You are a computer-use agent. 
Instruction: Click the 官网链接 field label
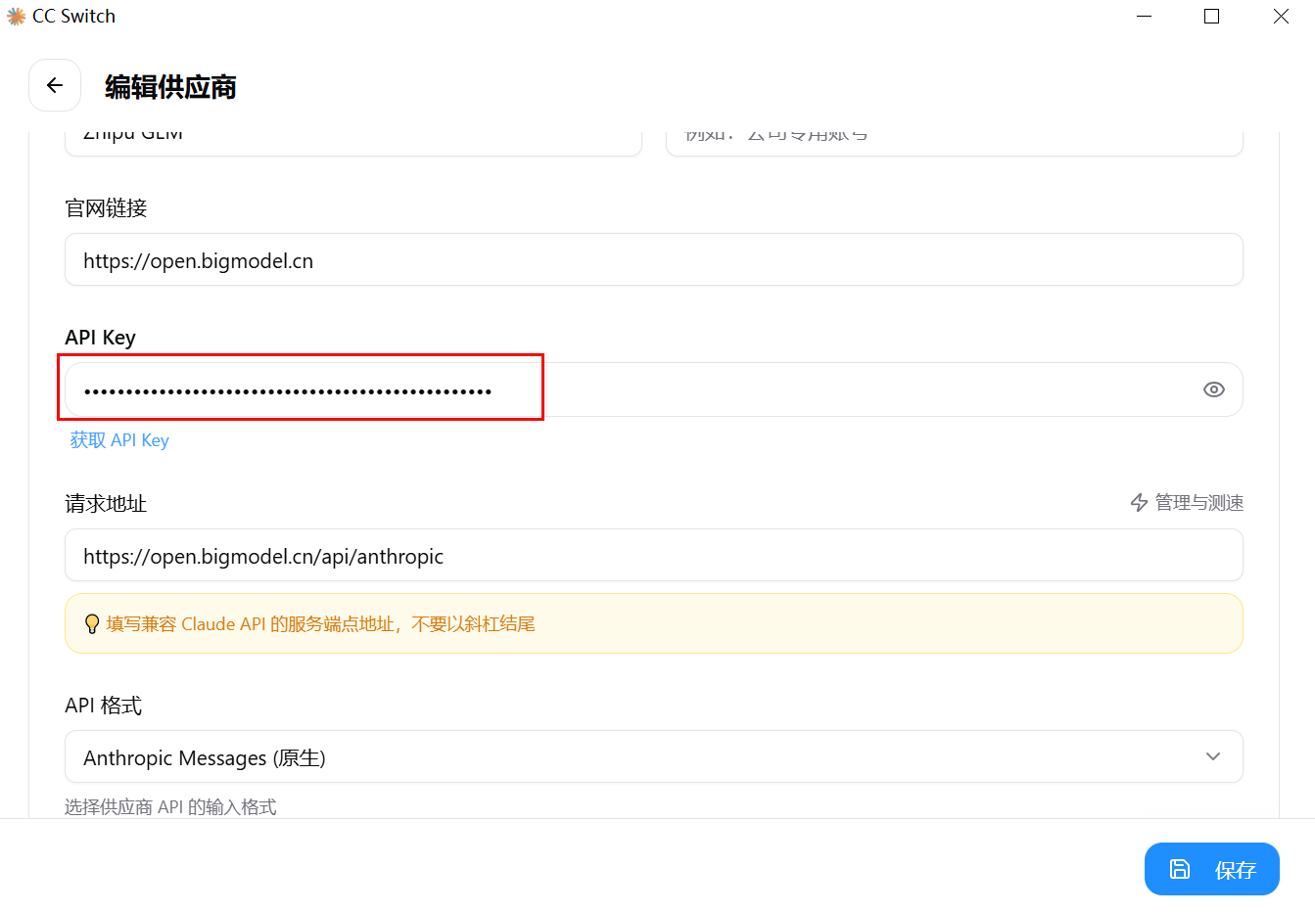click(x=106, y=208)
